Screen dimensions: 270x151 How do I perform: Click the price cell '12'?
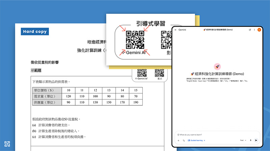coord(96,90)
